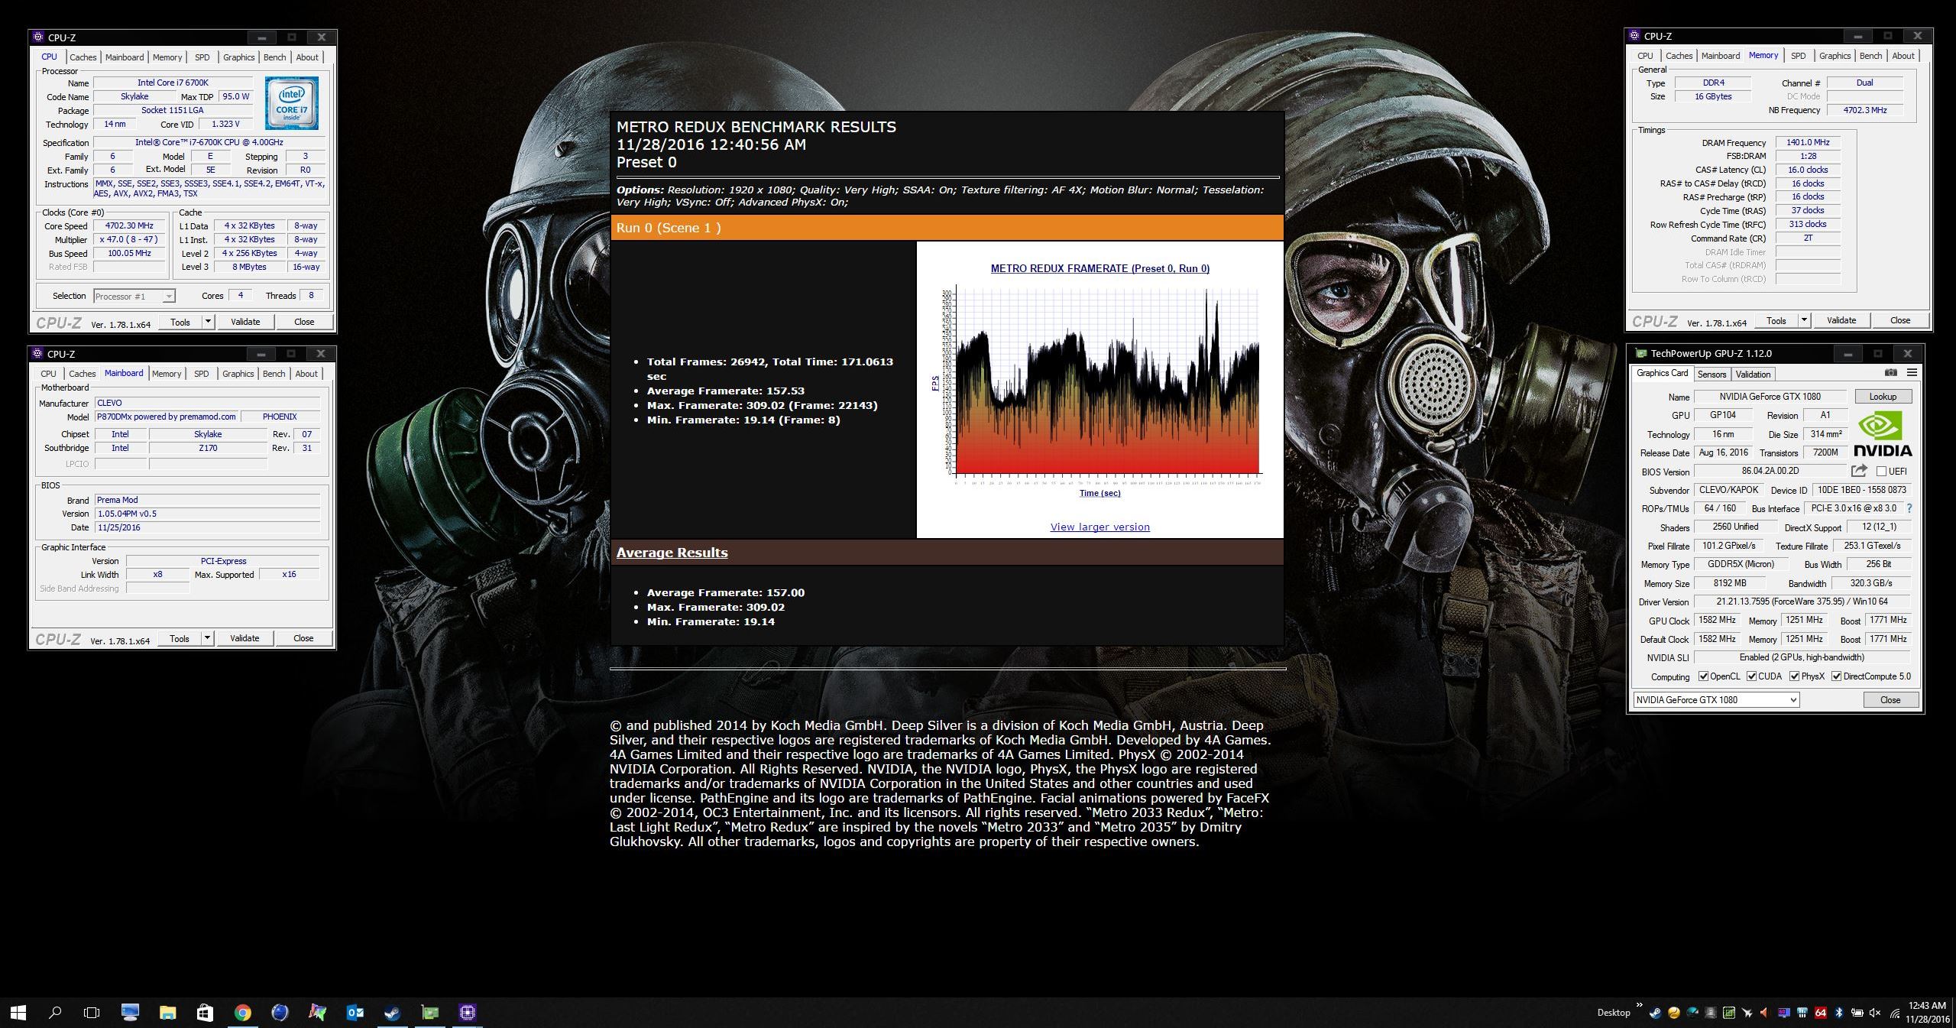Switch to Steam in the taskbar
The image size is (1956, 1028).
[x=393, y=1013]
